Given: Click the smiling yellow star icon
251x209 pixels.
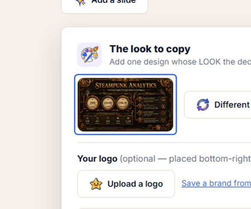Looking at the screenshot, I should [x=96, y=184].
